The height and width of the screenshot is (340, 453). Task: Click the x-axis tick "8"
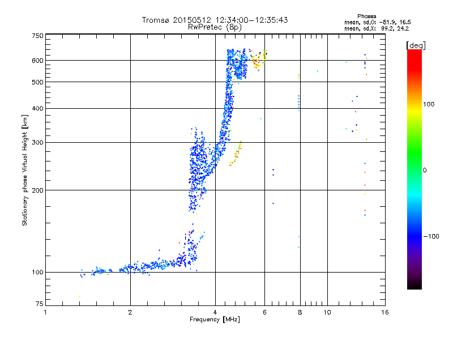(300, 312)
